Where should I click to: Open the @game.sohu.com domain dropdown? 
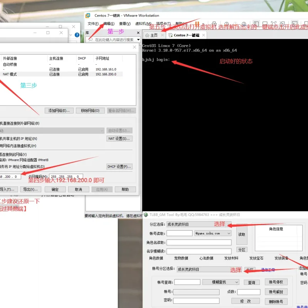pos(213,233)
